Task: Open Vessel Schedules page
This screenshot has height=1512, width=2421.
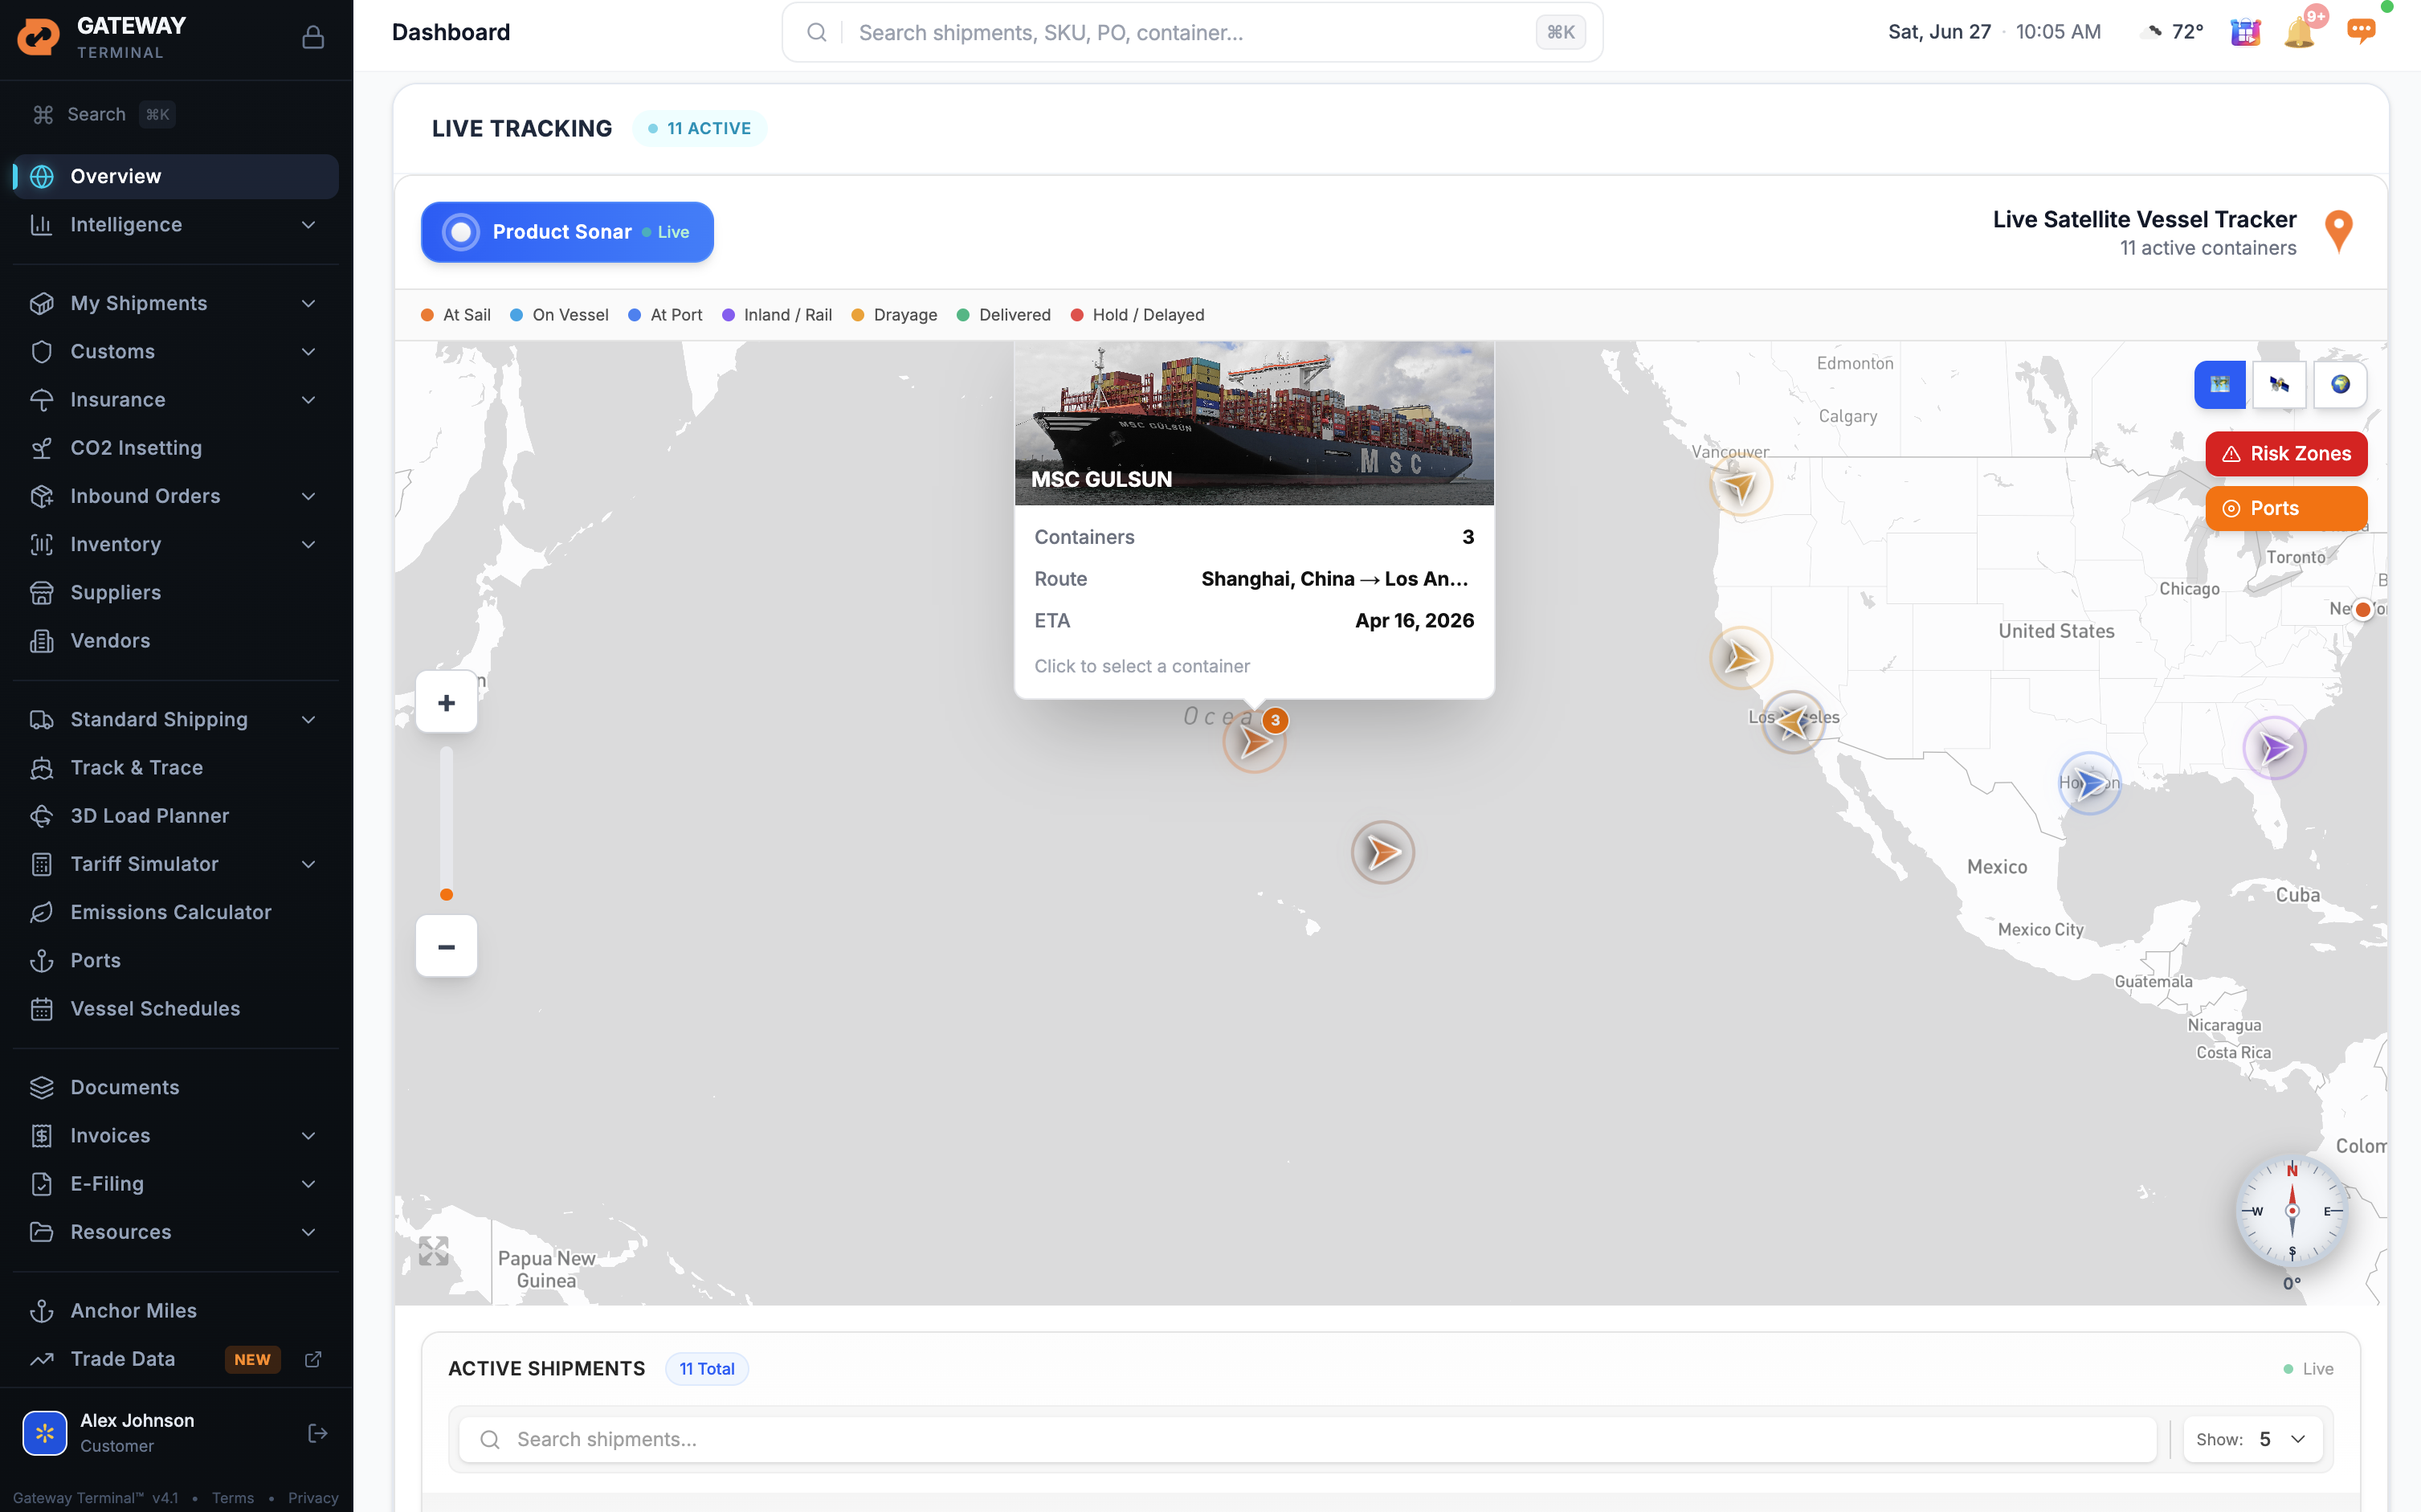Action: coord(176,1008)
